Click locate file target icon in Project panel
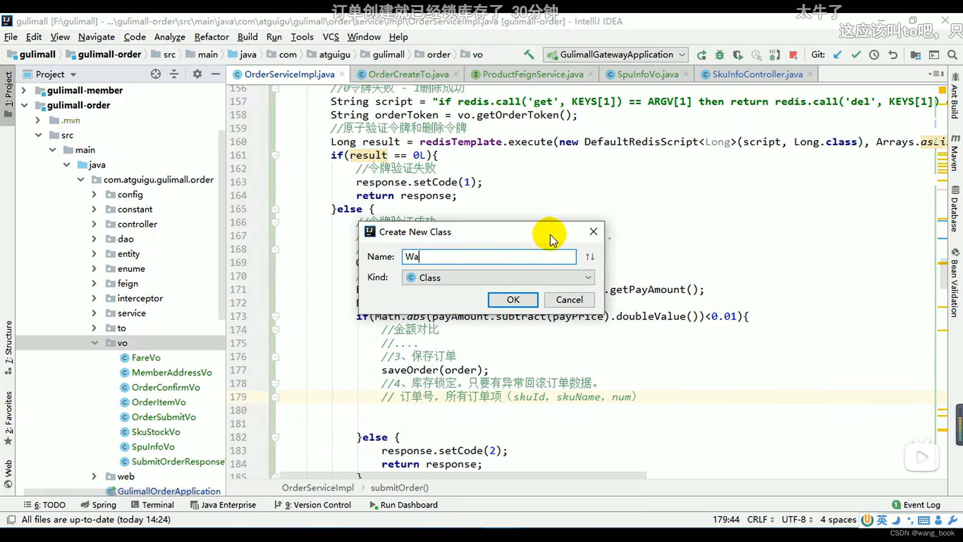Image resolution: width=963 pixels, height=542 pixels. pos(156,74)
